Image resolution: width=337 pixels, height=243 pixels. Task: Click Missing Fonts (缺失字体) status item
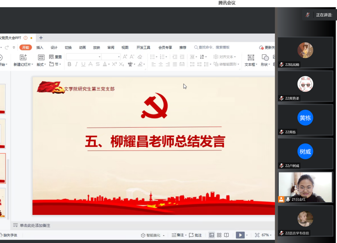(x=9, y=235)
